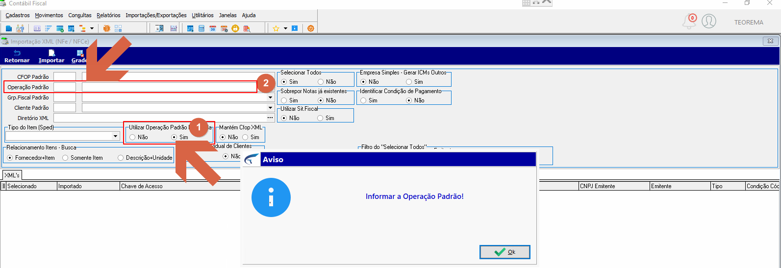Click the purple chart toolbar icon
Screen dimensions: 781x268
click(174, 28)
